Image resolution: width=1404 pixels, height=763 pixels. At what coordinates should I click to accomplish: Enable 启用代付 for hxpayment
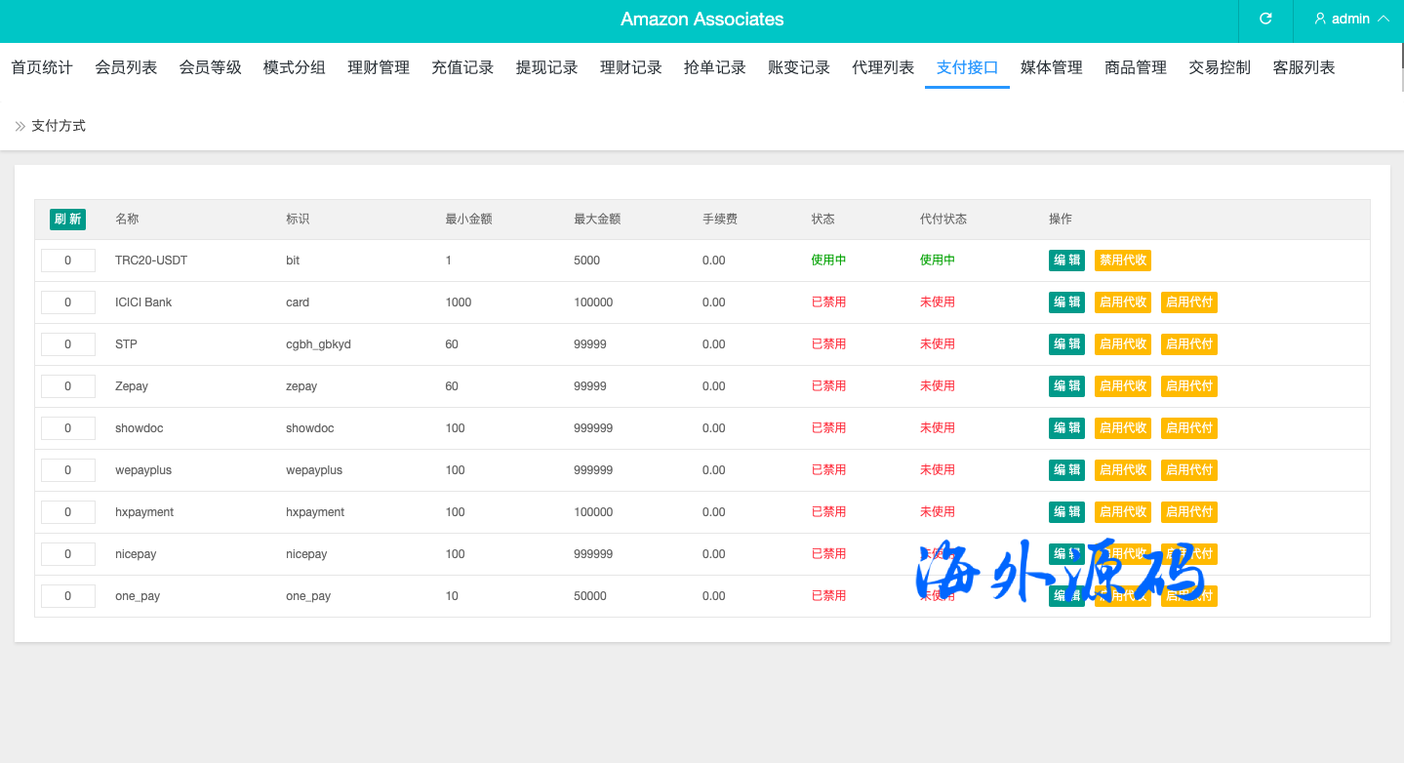tap(1188, 512)
